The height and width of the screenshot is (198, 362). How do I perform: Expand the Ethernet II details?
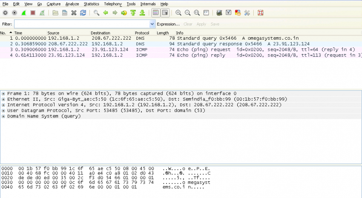point(3,99)
